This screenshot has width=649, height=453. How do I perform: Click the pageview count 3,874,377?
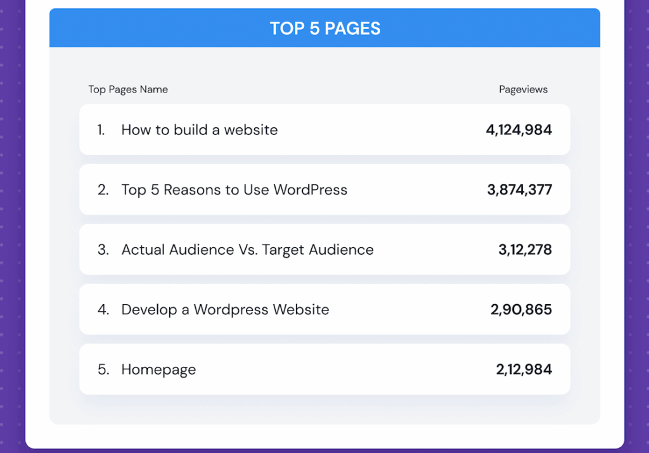pyautogui.click(x=519, y=189)
